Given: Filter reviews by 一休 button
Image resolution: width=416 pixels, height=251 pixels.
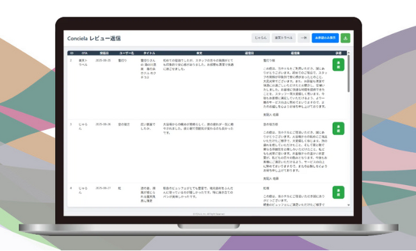Looking at the screenshot, I should pos(303,38).
